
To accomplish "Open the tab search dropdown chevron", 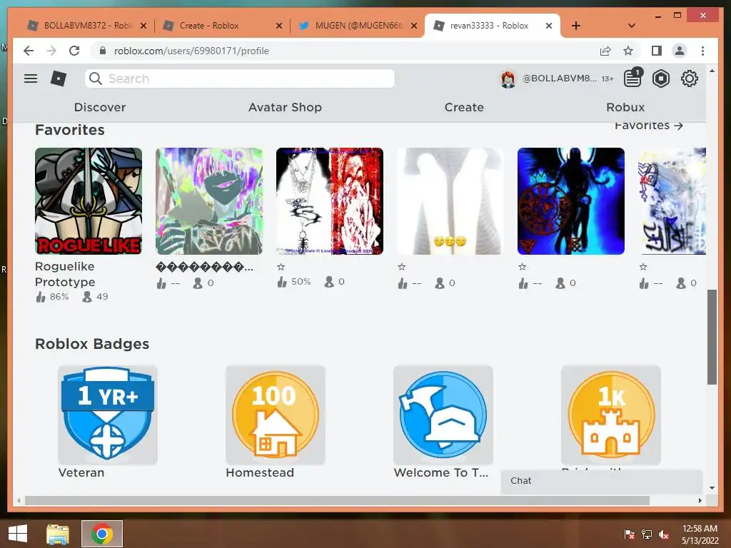I will tap(631, 26).
